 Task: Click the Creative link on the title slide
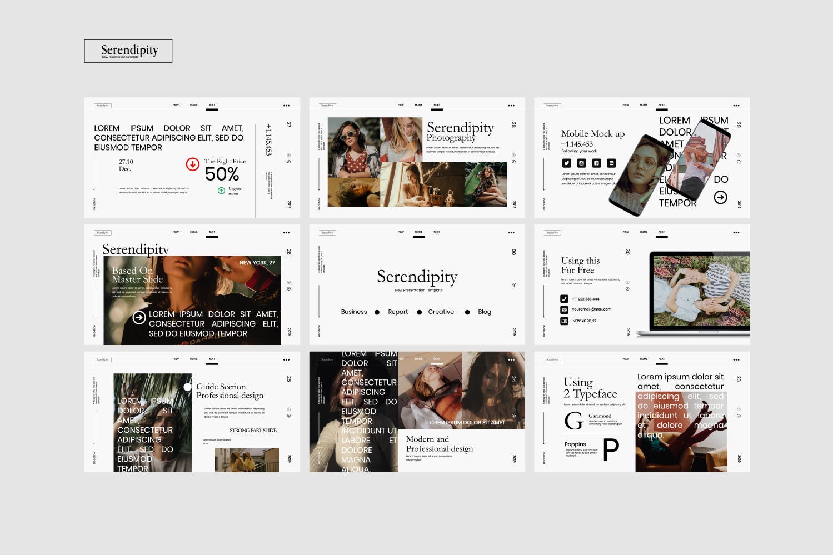click(x=441, y=312)
